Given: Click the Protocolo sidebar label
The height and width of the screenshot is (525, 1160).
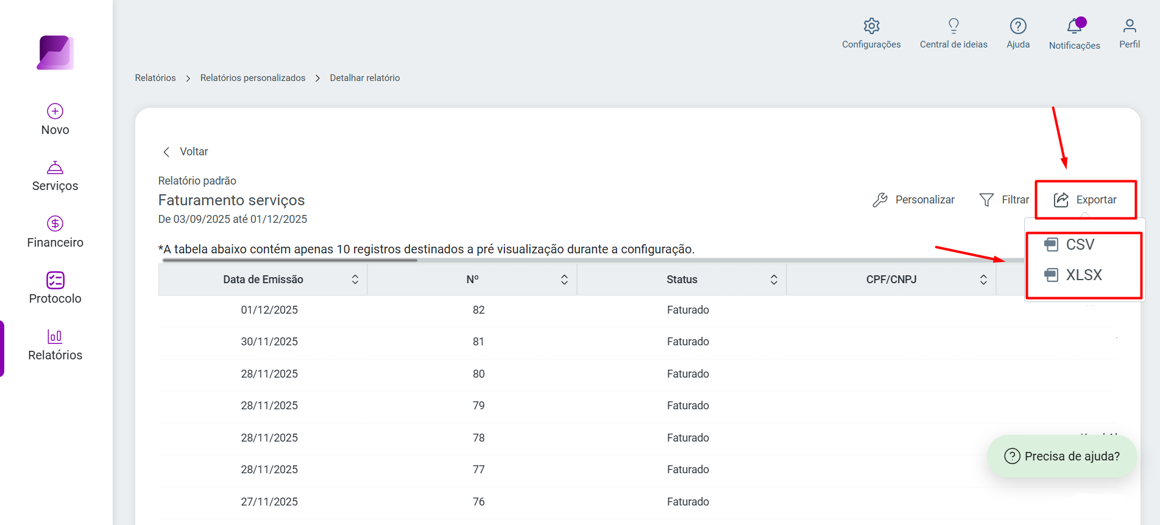Looking at the screenshot, I should pos(55,298).
